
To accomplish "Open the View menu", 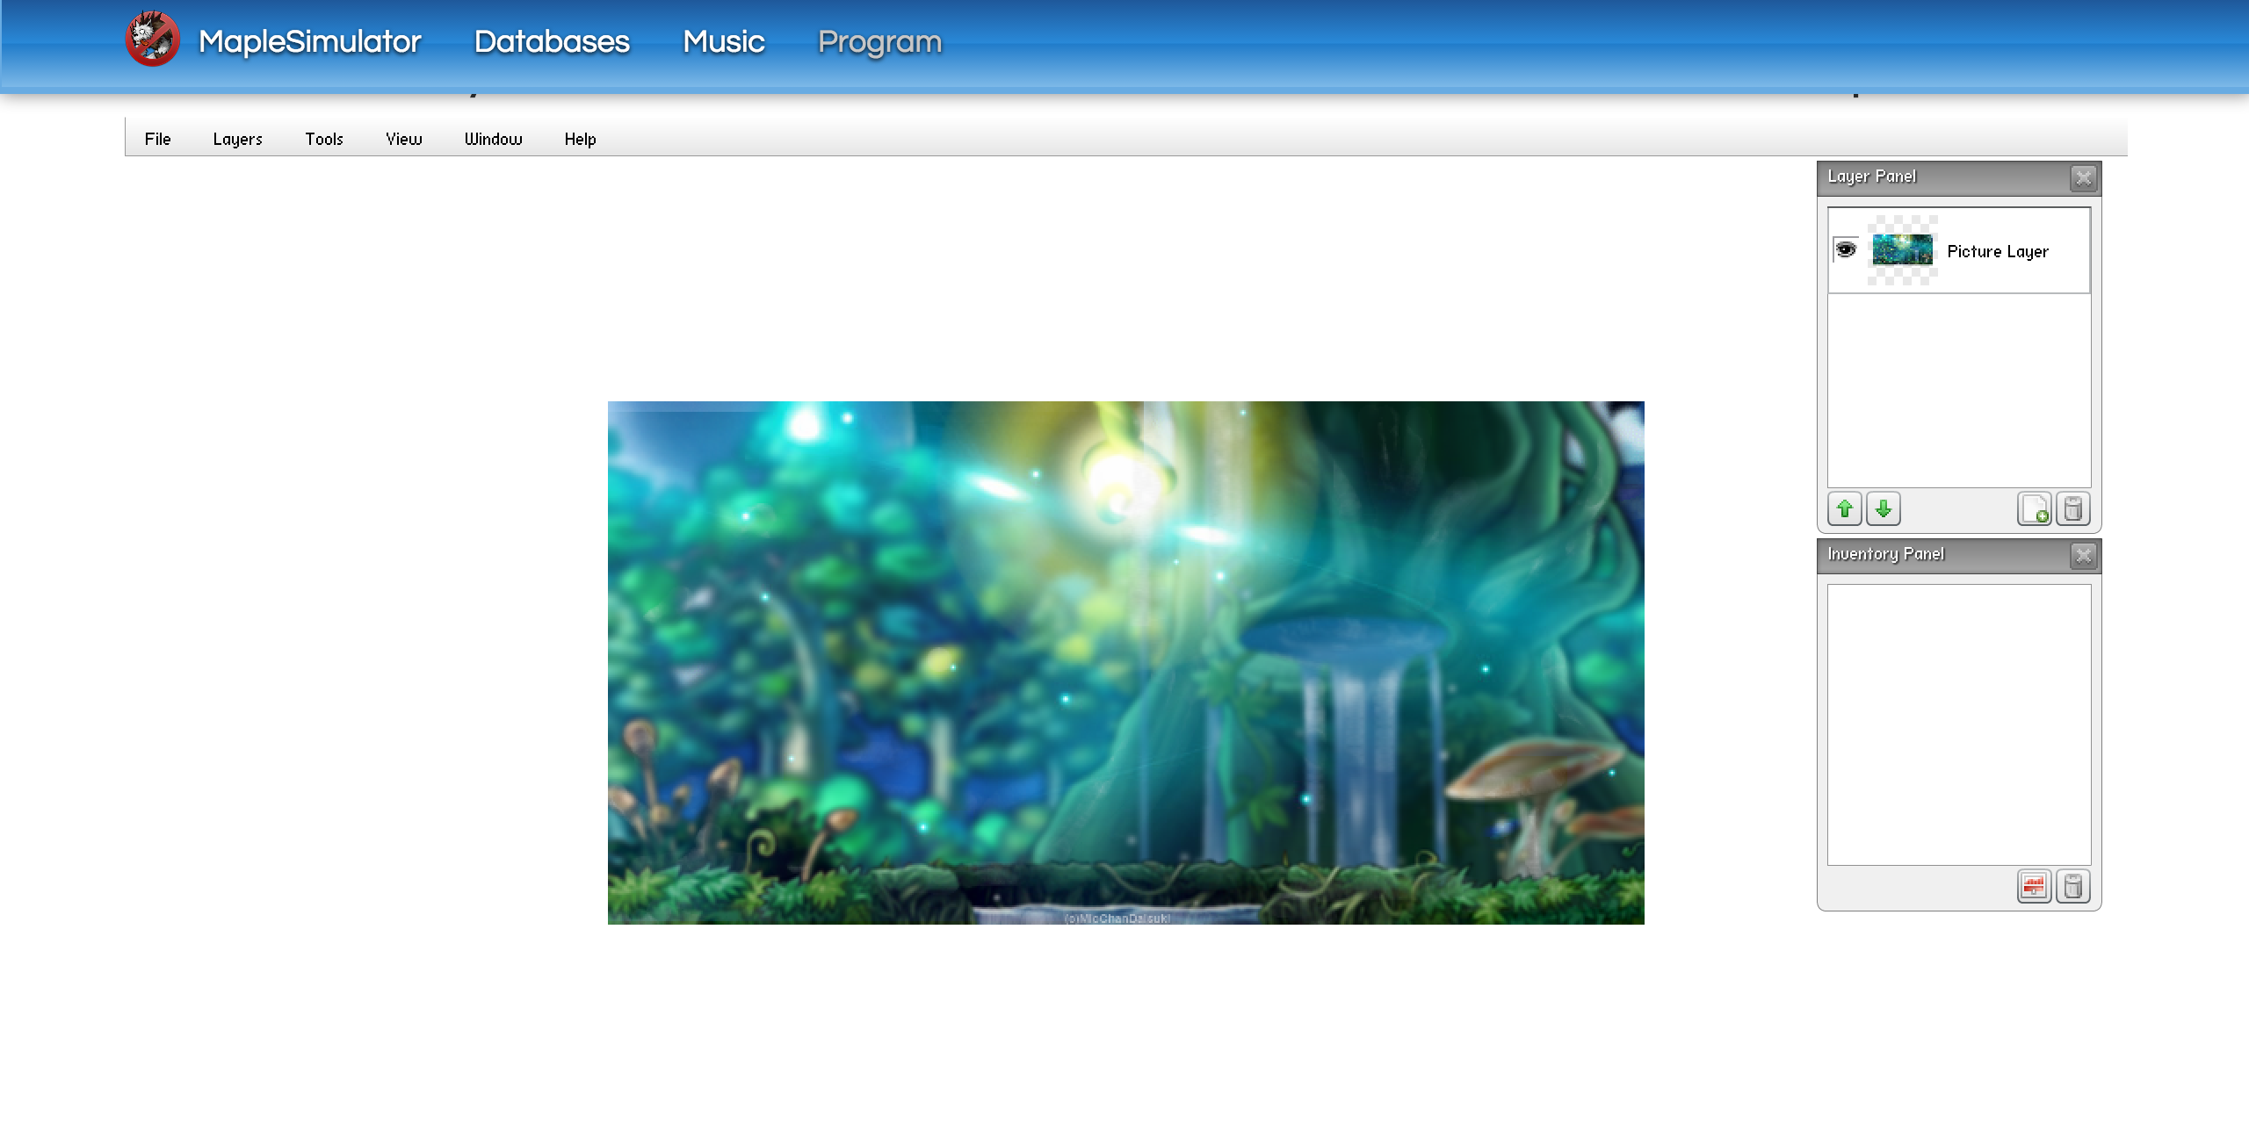I will point(404,139).
